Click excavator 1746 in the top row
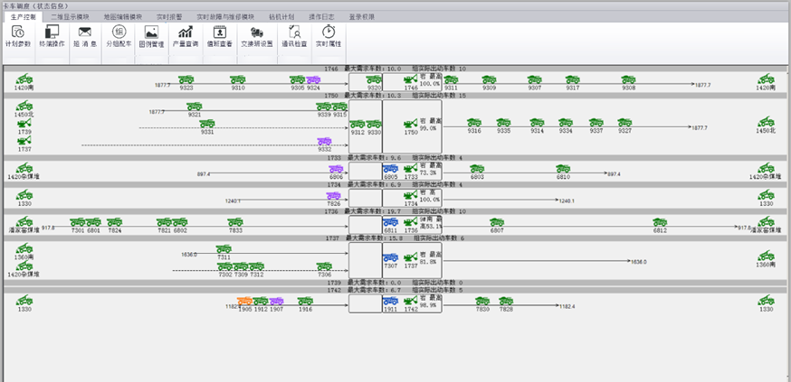Image resolution: width=791 pixels, height=382 pixels. (x=411, y=80)
